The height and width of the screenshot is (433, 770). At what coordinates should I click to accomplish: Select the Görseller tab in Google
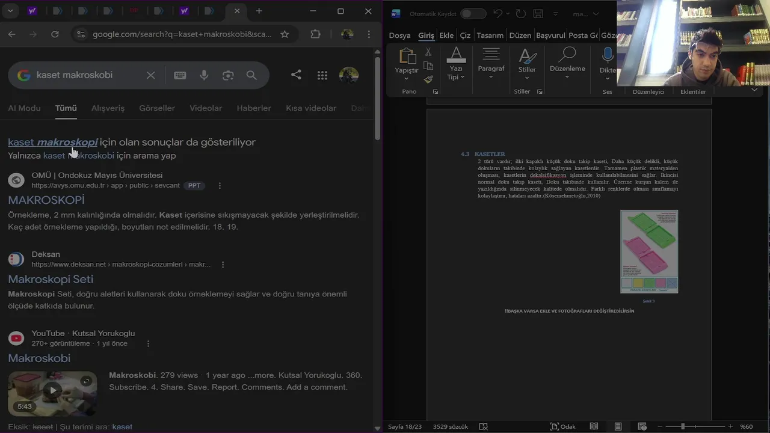click(x=157, y=108)
